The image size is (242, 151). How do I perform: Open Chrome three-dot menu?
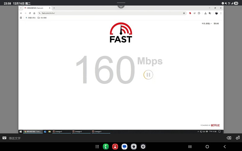tap(221, 13)
